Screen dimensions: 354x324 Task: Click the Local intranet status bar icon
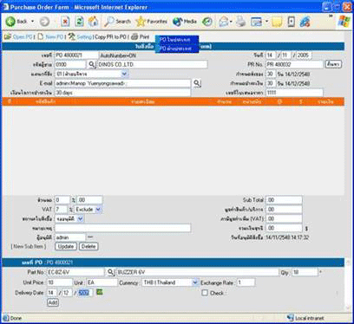[x=291, y=318]
